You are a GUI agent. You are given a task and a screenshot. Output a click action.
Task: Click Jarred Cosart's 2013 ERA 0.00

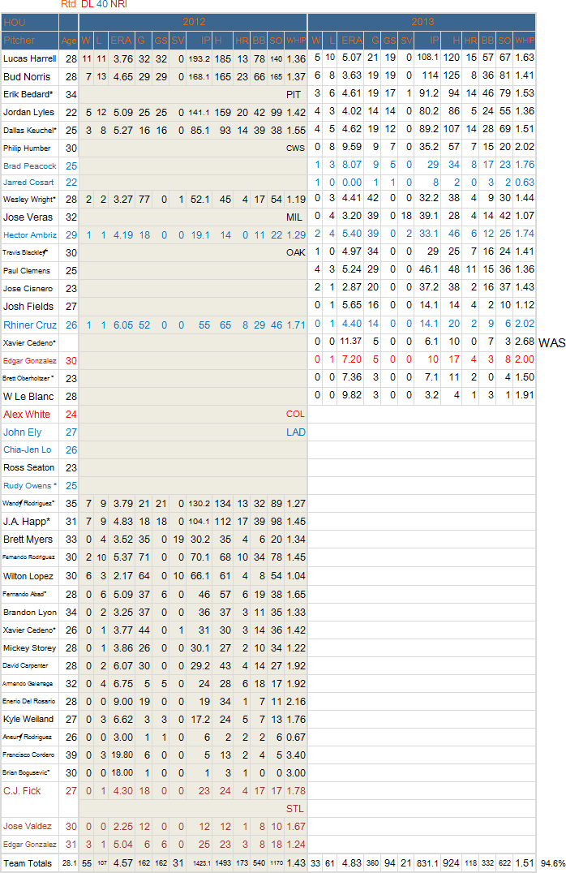pos(351,182)
